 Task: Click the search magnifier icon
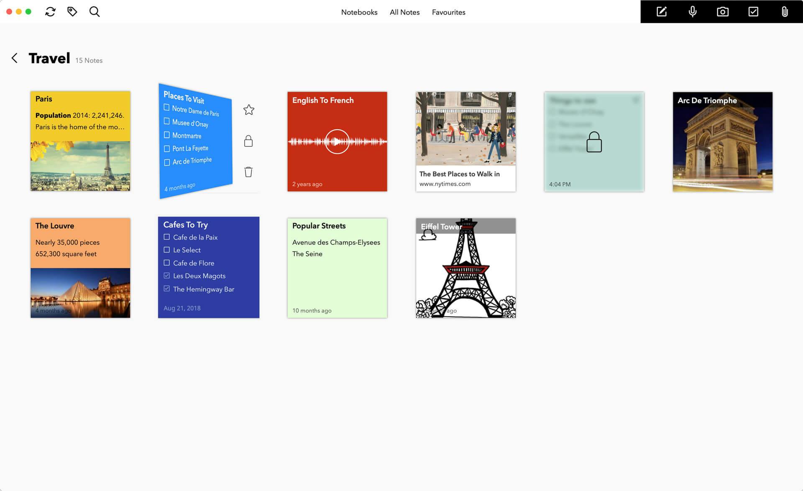pyautogui.click(x=94, y=11)
